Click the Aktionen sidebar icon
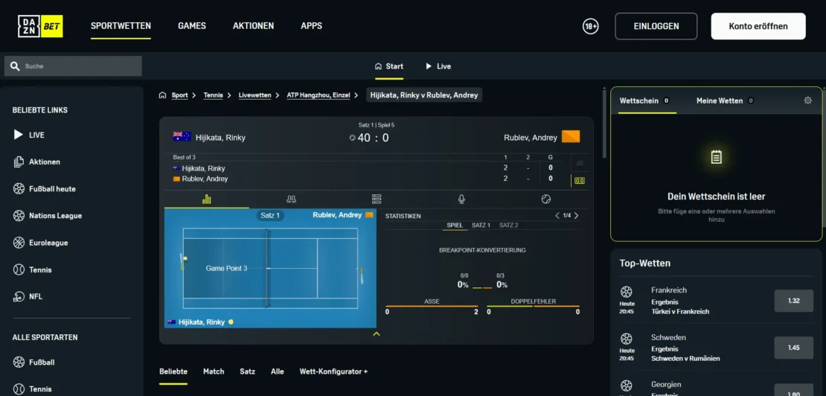 click(x=19, y=162)
